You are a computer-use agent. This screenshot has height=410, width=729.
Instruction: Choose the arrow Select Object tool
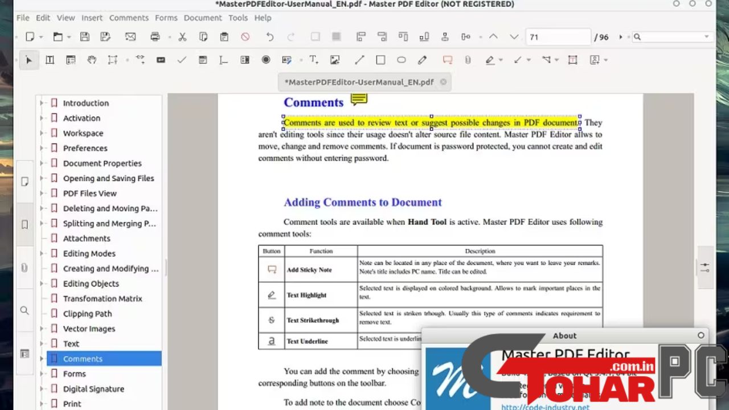tap(28, 60)
